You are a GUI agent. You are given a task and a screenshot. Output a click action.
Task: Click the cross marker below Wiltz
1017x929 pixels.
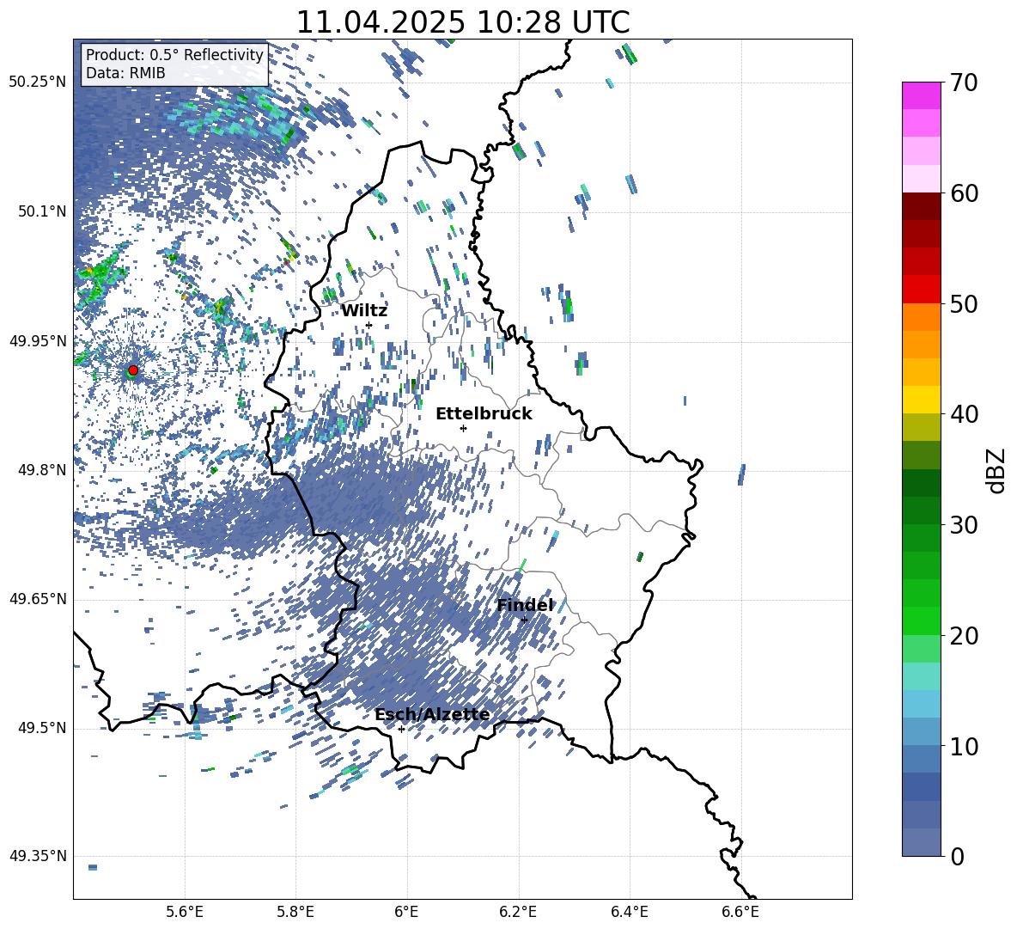pos(369,325)
